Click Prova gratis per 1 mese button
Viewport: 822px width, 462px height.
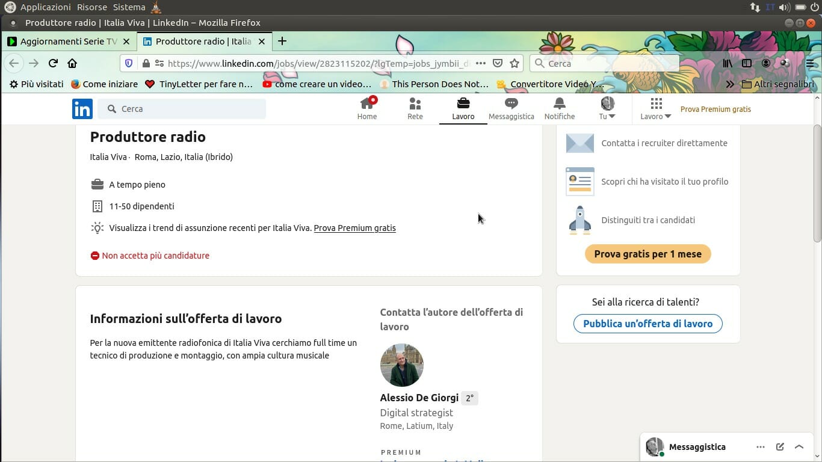tap(648, 254)
